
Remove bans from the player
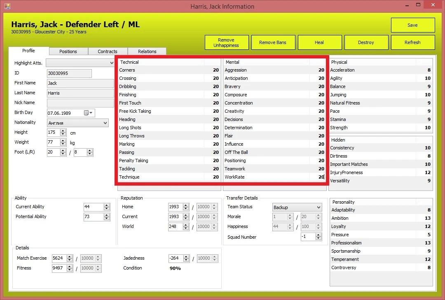click(x=273, y=42)
